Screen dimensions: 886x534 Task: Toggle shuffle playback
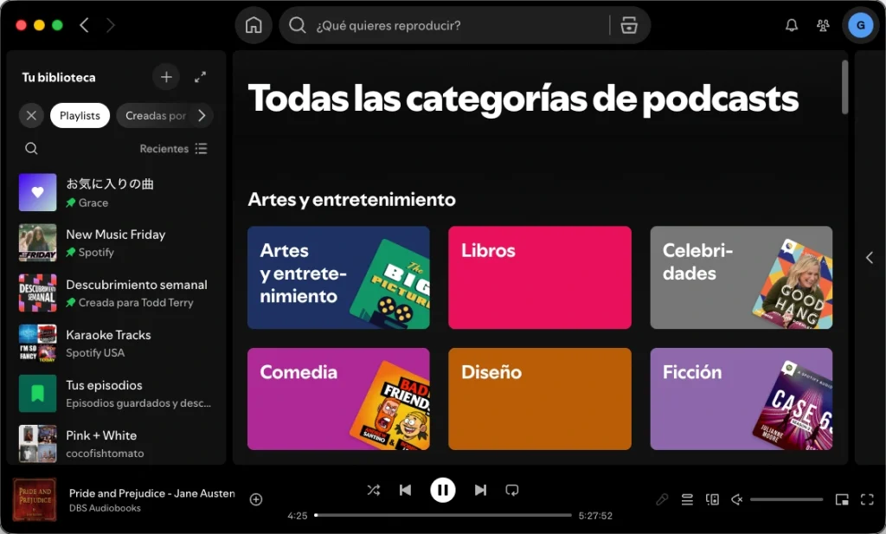coord(374,490)
